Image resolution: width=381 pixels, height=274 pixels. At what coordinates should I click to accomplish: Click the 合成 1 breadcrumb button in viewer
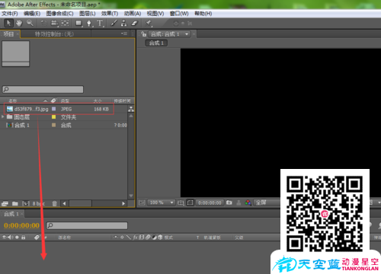click(x=156, y=43)
